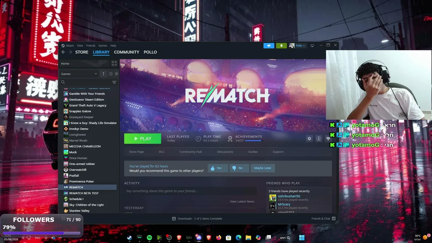Click the Downloads status icon
The width and height of the screenshot is (432, 243).
(174, 219)
